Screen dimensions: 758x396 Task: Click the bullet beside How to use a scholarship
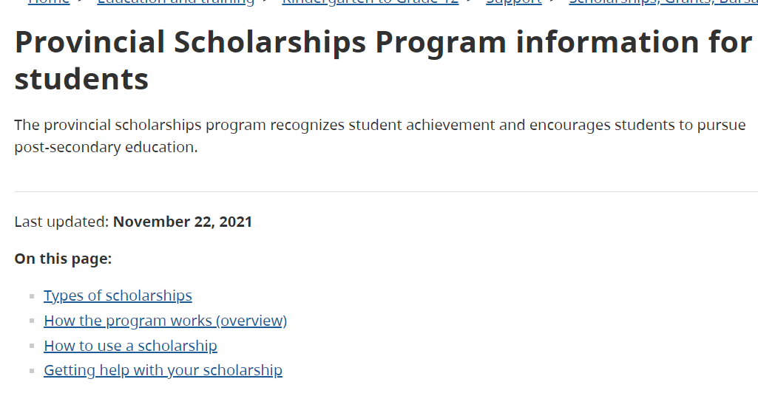(32, 346)
